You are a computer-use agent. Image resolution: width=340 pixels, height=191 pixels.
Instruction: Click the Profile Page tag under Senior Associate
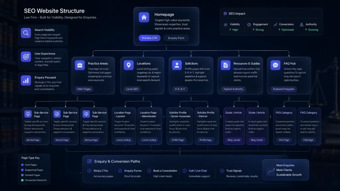[x=178, y=140]
